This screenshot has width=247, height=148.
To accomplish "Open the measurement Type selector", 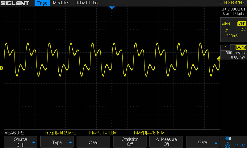I will point(57,142).
